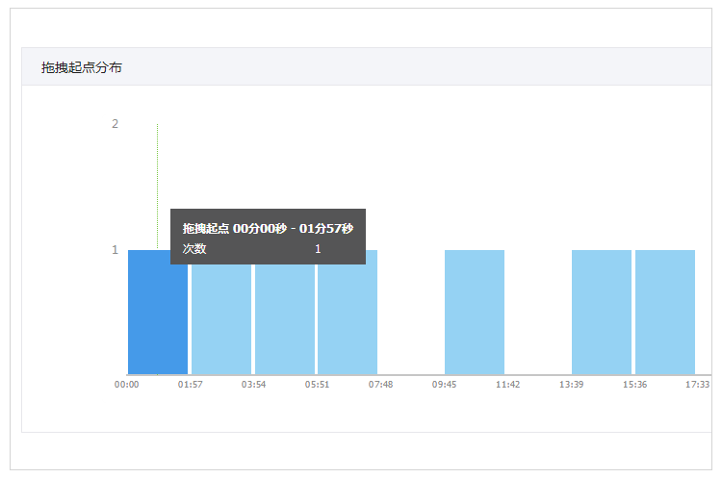The width and height of the screenshot is (722, 478).
Task: Select the bar between 01:57 and 03:54
Action: point(220,319)
